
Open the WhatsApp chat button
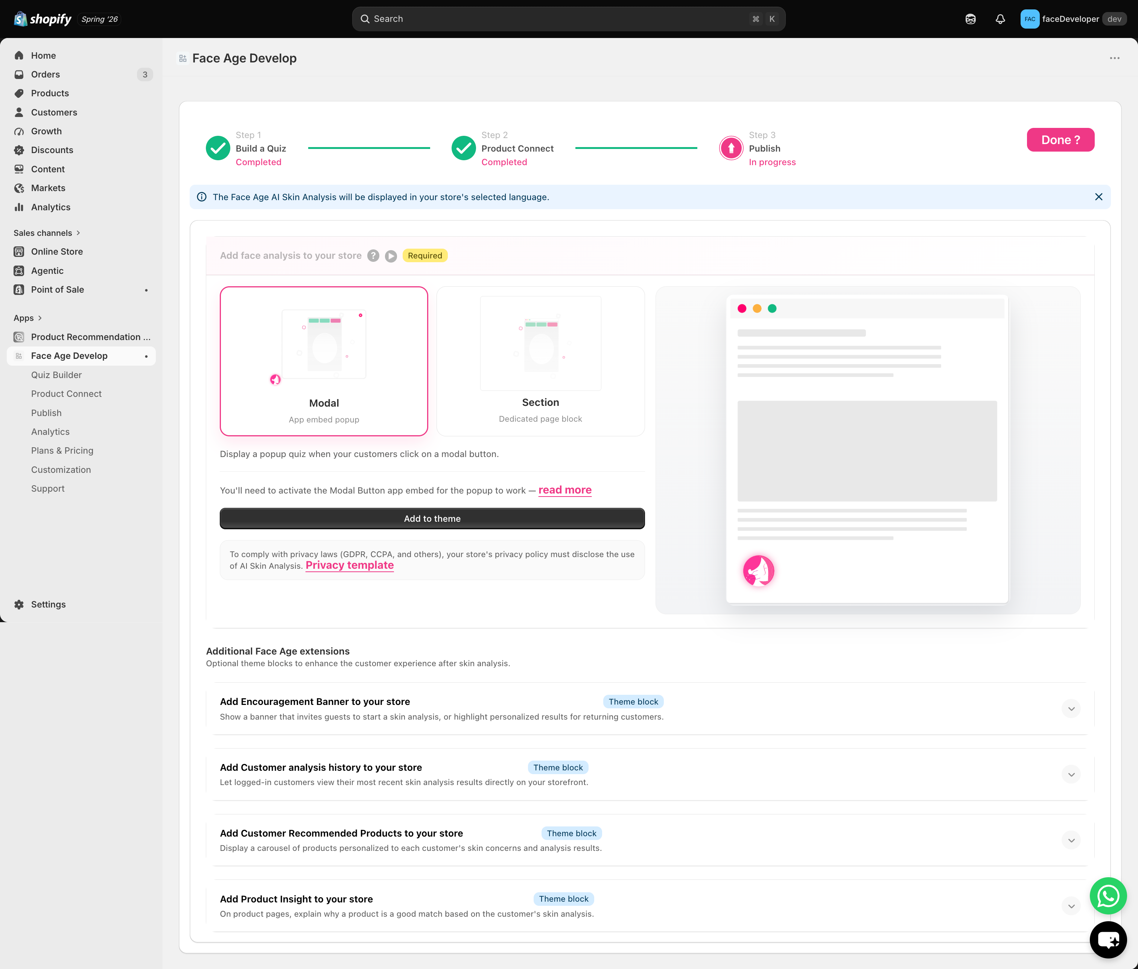pos(1108,896)
